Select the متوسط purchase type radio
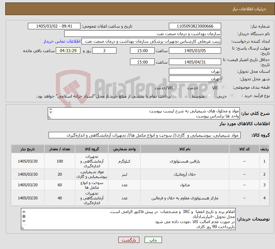 210,95
